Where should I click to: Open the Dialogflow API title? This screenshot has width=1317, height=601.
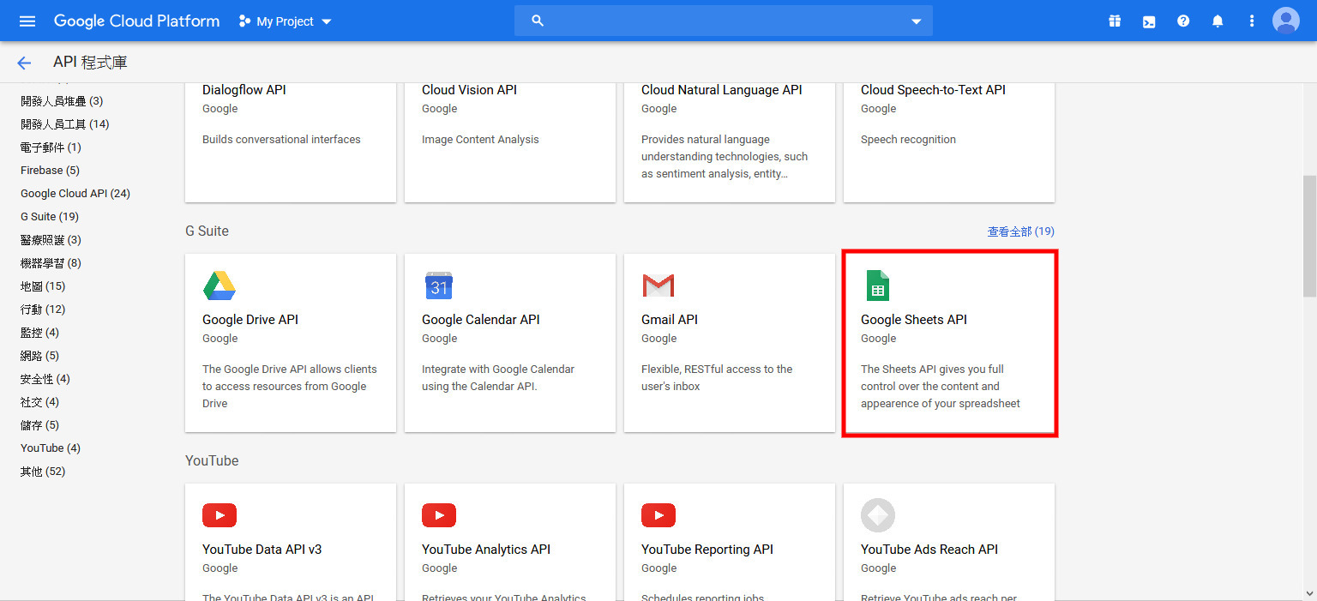pos(244,90)
